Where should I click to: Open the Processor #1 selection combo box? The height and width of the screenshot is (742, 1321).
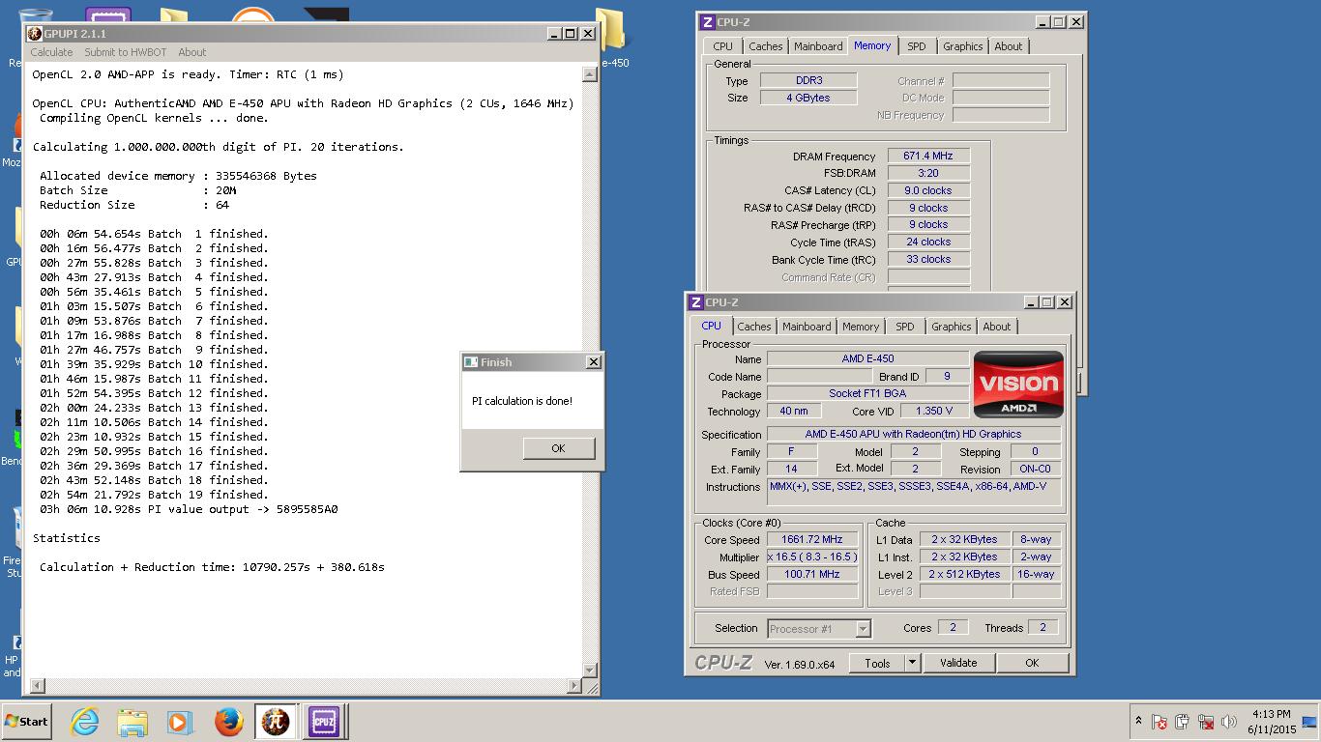(x=819, y=629)
